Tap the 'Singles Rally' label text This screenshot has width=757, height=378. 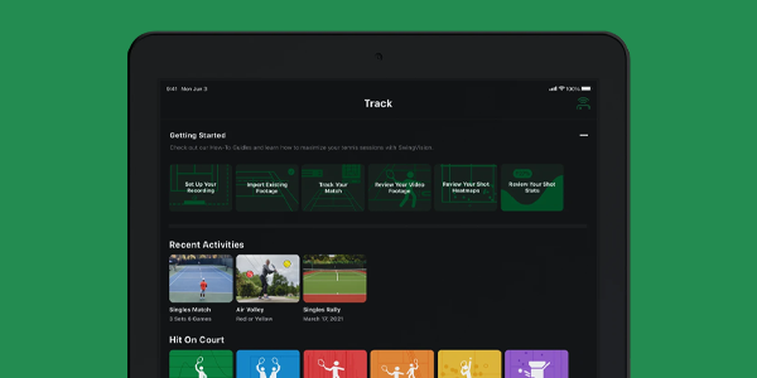pyautogui.click(x=322, y=310)
